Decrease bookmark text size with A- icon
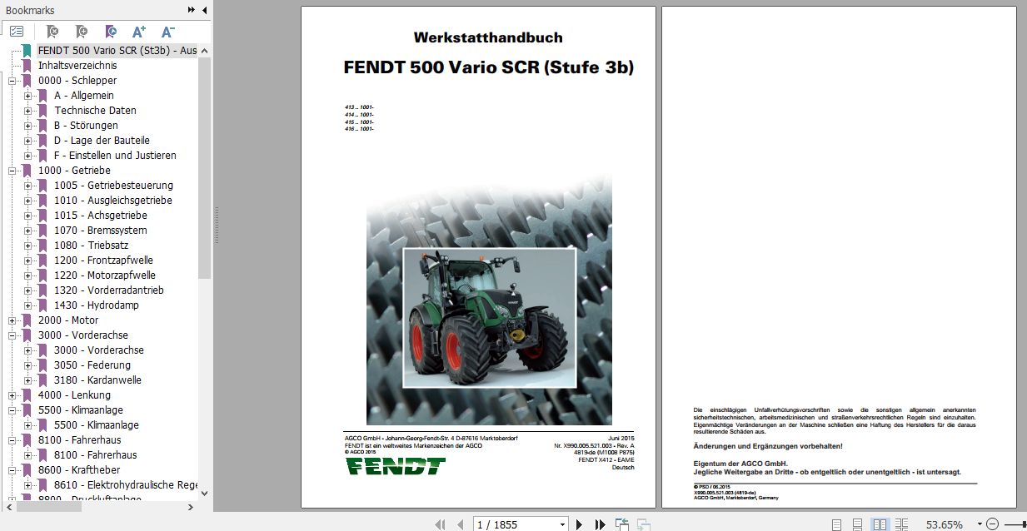 point(167,32)
